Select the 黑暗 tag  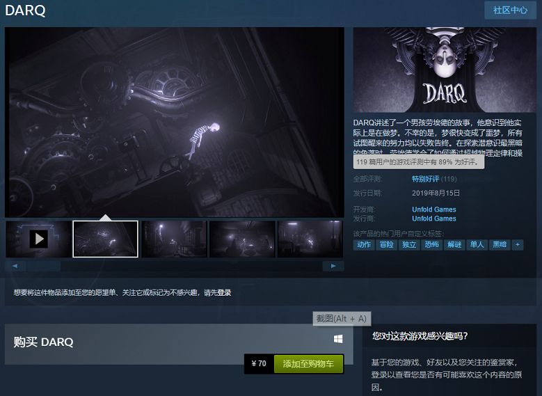(x=500, y=244)
